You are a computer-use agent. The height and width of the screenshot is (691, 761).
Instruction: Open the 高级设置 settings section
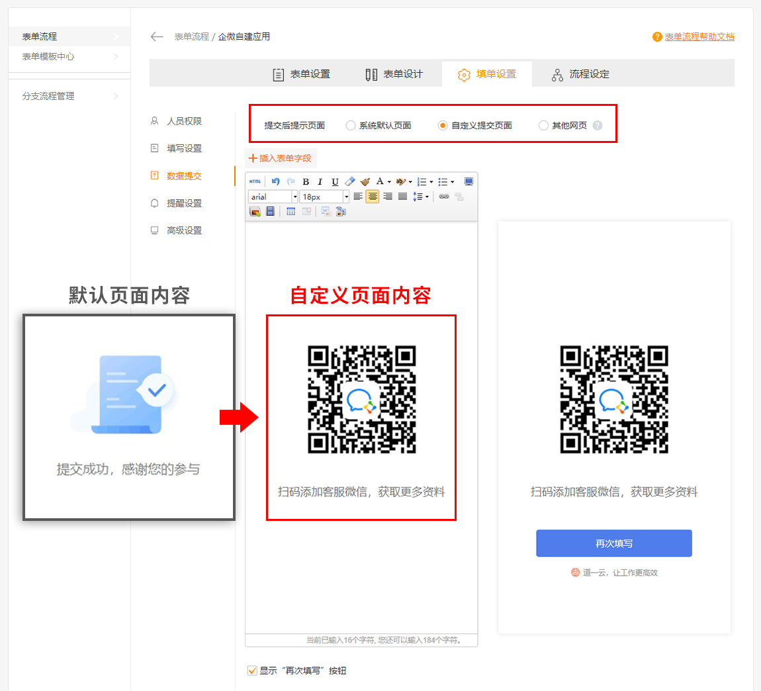click(x=176, y=230)
